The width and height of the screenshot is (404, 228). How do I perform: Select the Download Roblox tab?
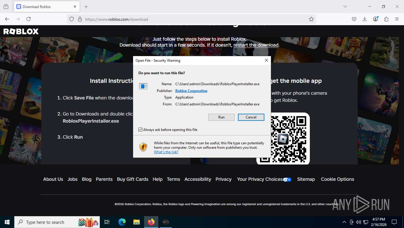pos(47,7)
